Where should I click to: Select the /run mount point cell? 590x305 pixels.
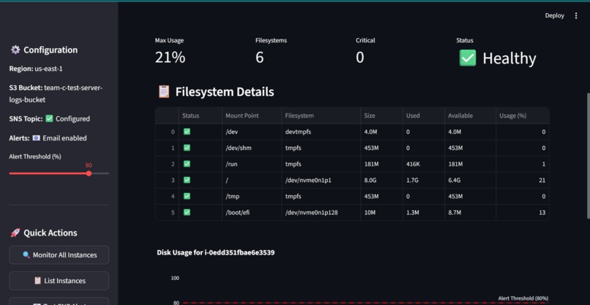coord(252,164)
